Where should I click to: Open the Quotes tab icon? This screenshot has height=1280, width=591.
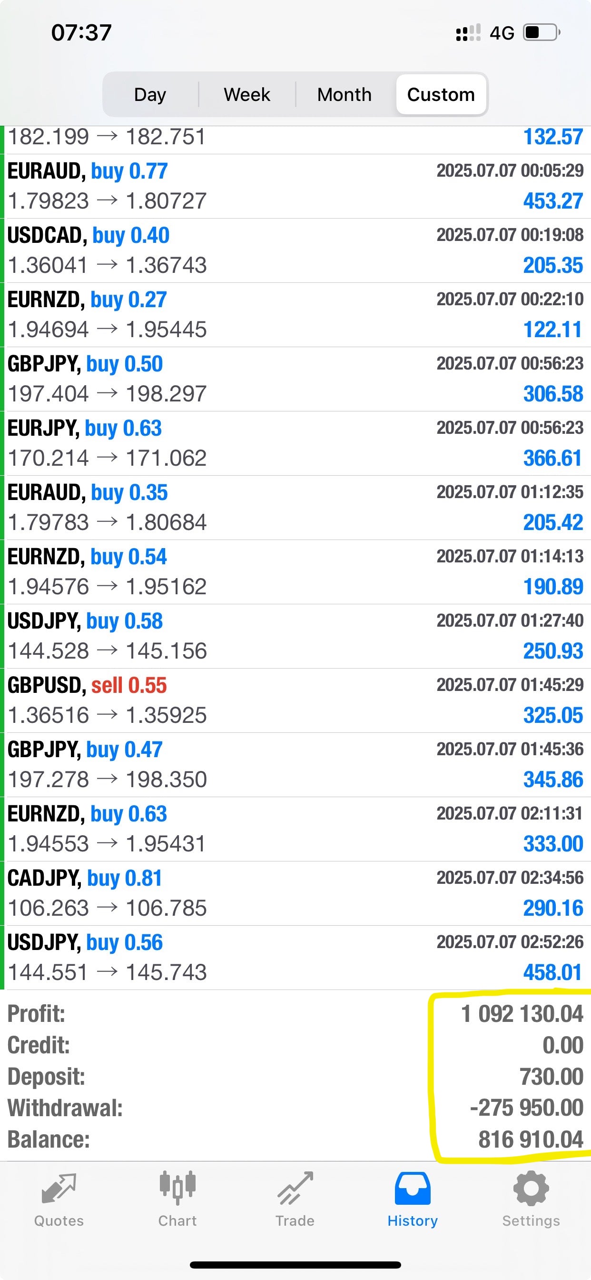[59, 1189]
